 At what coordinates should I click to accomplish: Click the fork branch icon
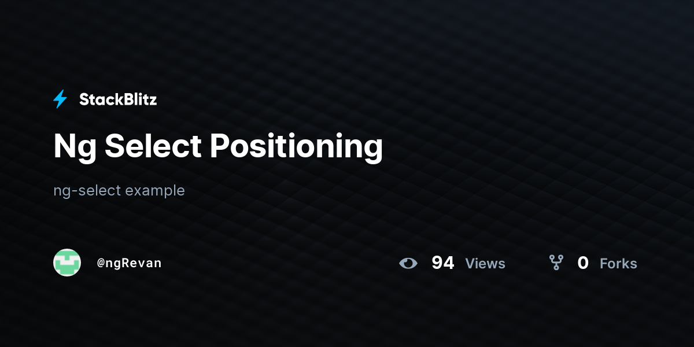pyautogui.click(x=556, y=263)
